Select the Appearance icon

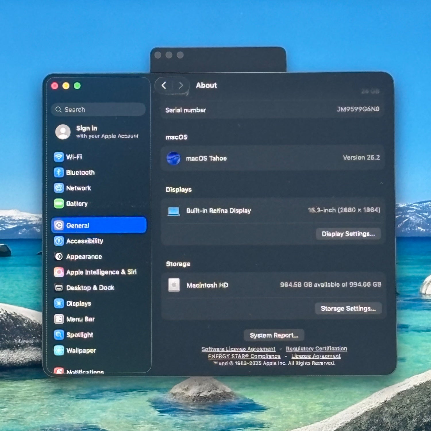tap(59, 256)
